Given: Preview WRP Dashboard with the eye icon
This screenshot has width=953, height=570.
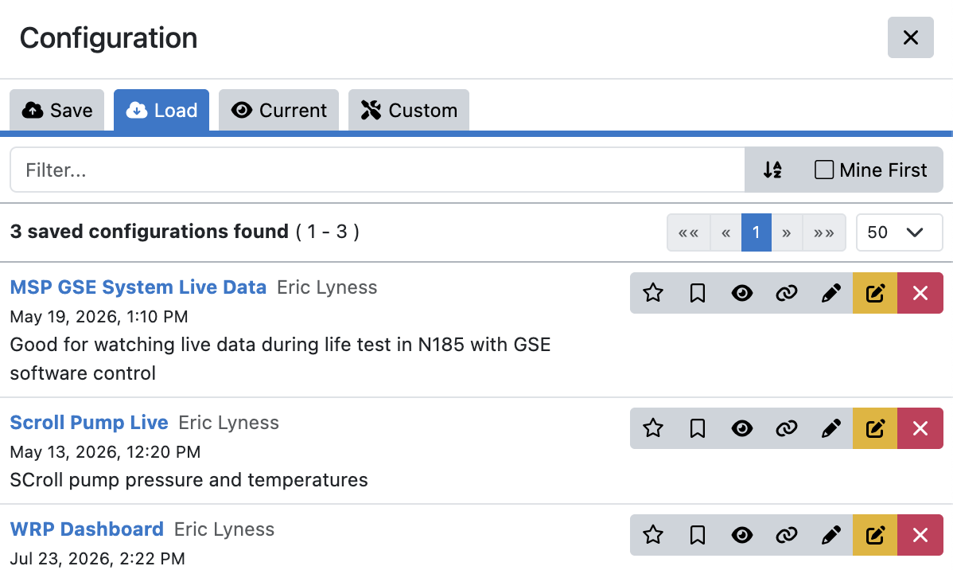Looking at the screenshot, I should pyautogui.click(x=742, y=535).
